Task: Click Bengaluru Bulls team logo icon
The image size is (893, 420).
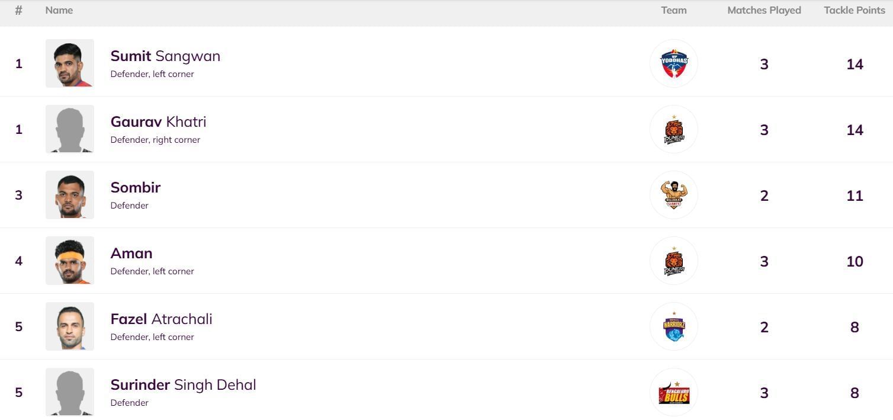Action: pos(673,392)
